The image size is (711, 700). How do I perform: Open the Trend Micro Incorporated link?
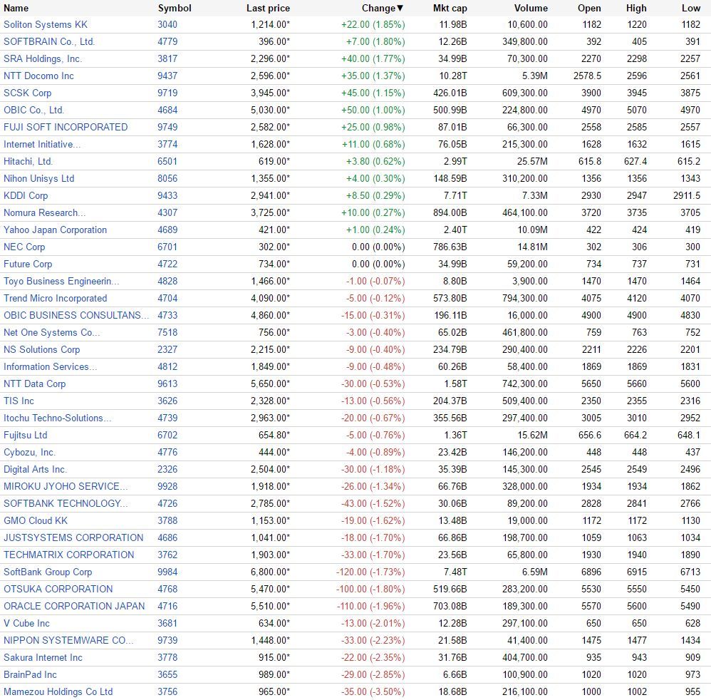tap(56, 299)
